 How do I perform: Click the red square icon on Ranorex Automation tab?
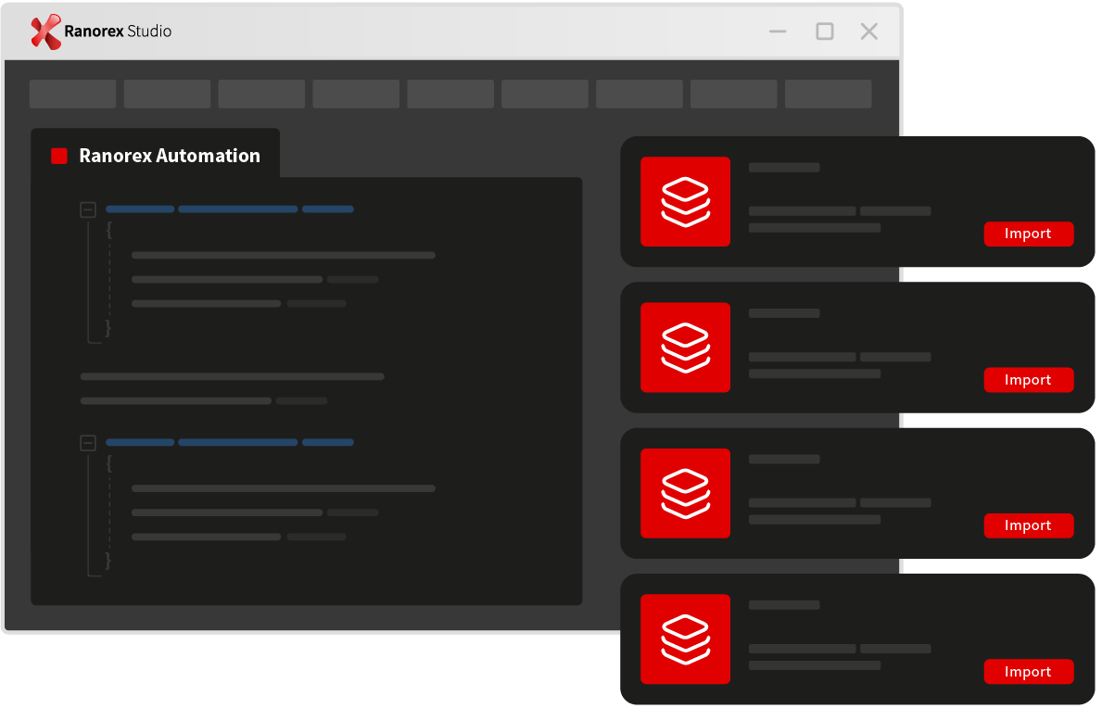[59, 156]
